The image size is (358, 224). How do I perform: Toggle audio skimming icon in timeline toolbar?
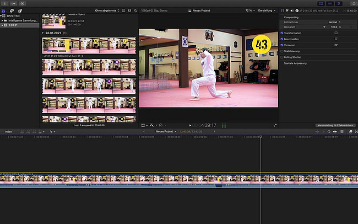click(323, 131)
